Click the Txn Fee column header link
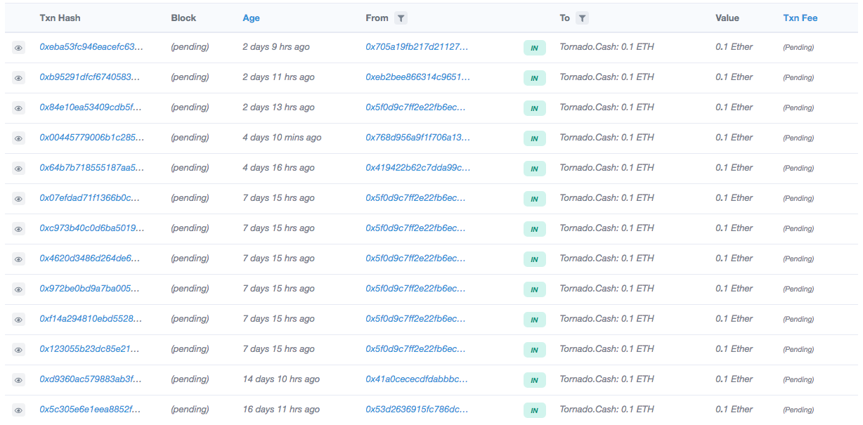The image size is (863, 425). (800, 18)
